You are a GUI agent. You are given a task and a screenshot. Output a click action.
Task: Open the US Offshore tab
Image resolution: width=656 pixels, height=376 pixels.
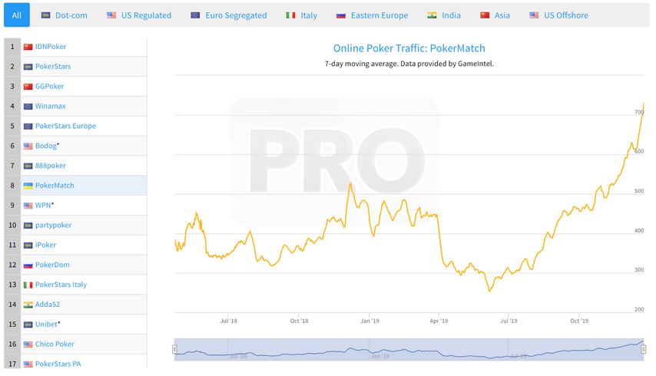tap(559, 15)
